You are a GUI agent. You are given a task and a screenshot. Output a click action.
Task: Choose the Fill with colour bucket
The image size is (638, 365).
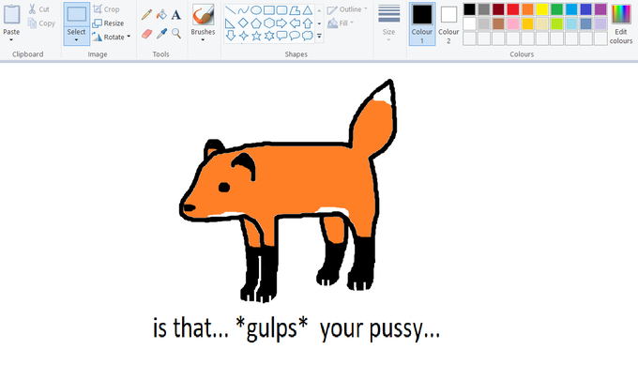coord(161,15)
